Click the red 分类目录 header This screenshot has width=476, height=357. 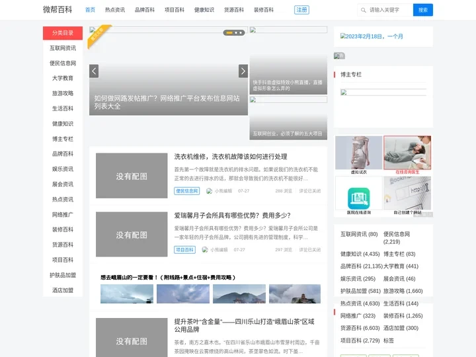point(63,33)
